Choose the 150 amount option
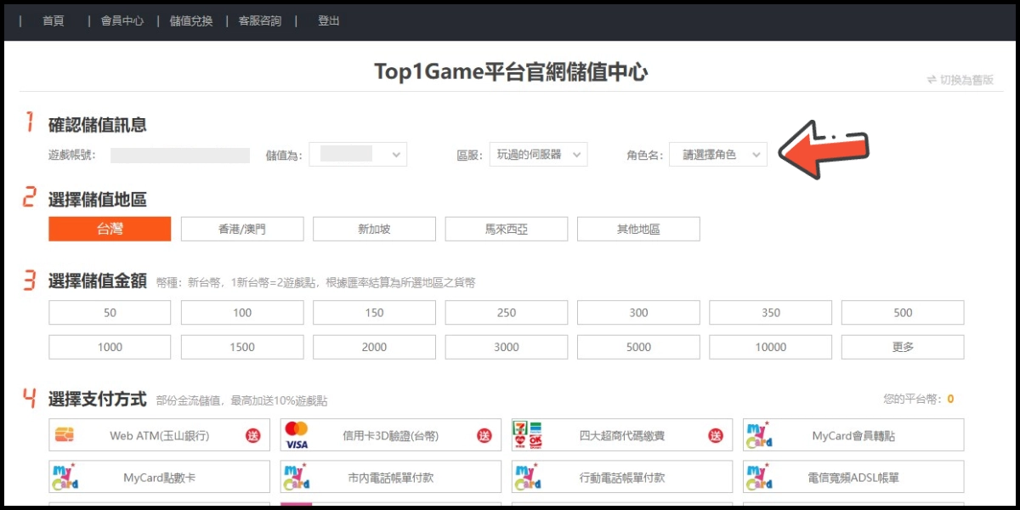Viewport: 1020px width, 510px height. [374, 312]
